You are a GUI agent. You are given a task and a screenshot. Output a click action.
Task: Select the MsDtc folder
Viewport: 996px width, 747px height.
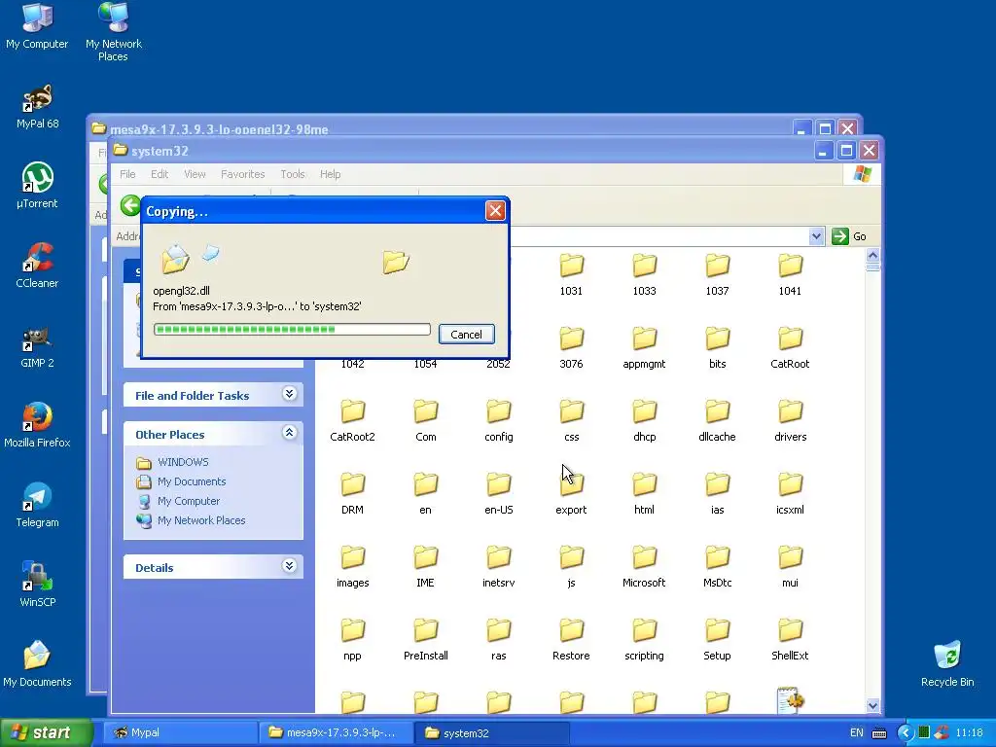click(717, 566)
